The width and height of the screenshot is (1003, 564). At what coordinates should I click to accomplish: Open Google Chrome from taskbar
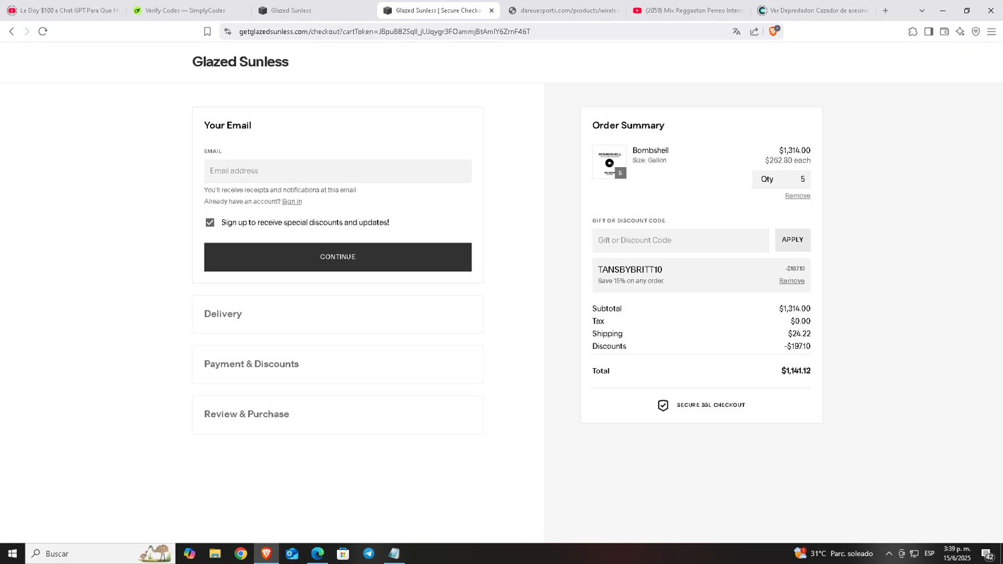click(x=241, y=553)
